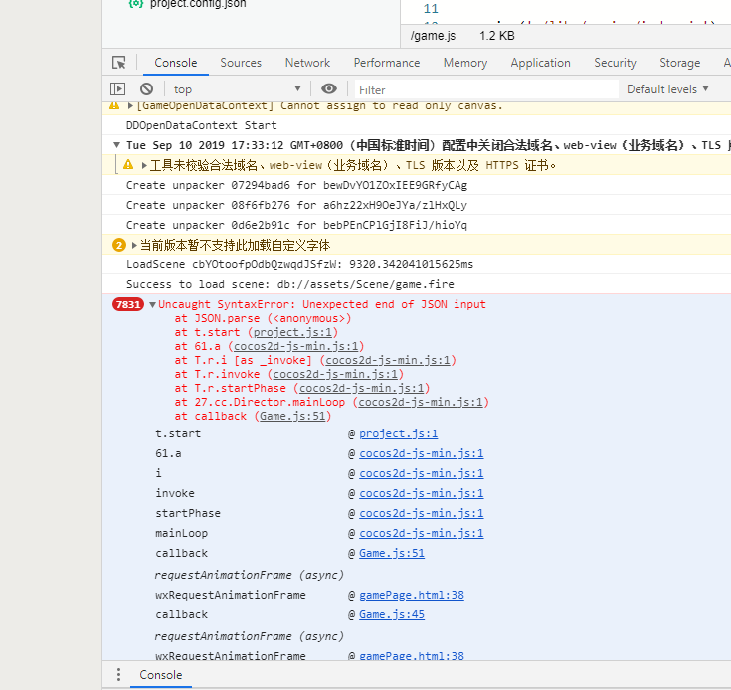Activate the inspect element picker icon
The height and width of the screenshot is (690, 731).
tap(119, 63)
